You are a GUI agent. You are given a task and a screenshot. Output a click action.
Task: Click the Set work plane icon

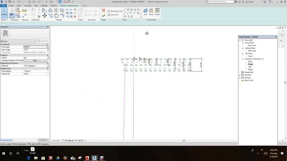145,12
